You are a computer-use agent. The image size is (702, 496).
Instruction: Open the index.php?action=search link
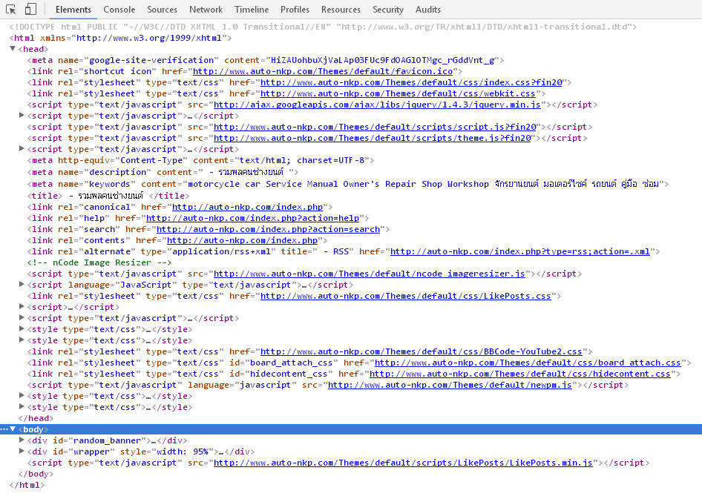click(268, 229)
